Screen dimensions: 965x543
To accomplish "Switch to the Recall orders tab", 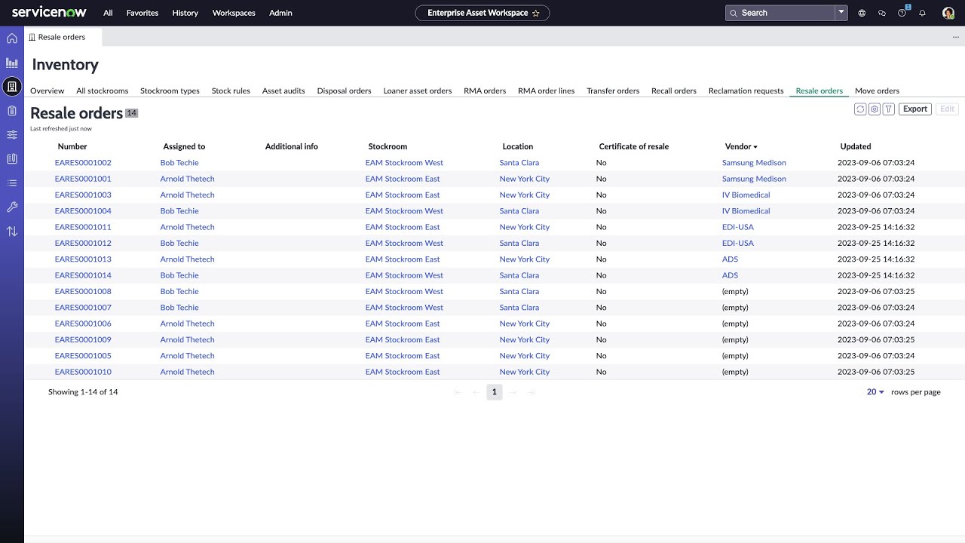I will pos(674,90).
